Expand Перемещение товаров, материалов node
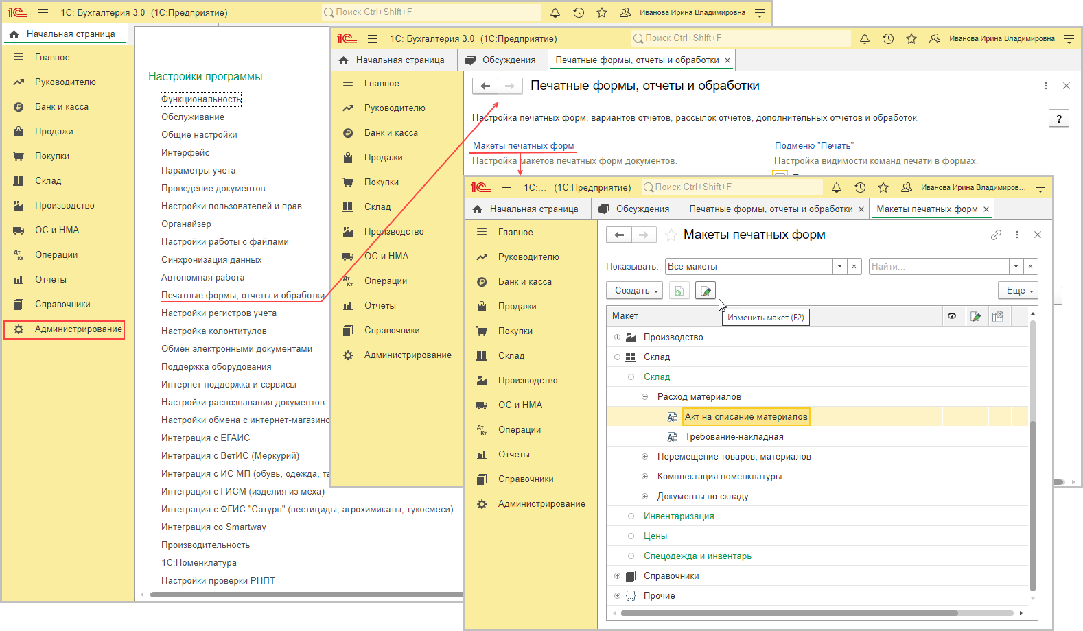This screenshot has width=1083, height=631. 644,457
